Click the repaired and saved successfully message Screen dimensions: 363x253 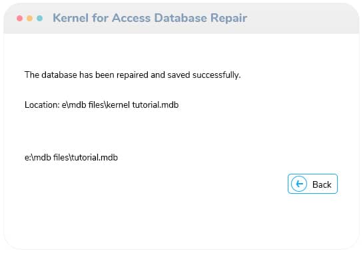[133, 75]
